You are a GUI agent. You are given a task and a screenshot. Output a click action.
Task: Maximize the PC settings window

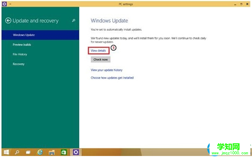pyautogui.click(x=241, y=4)
